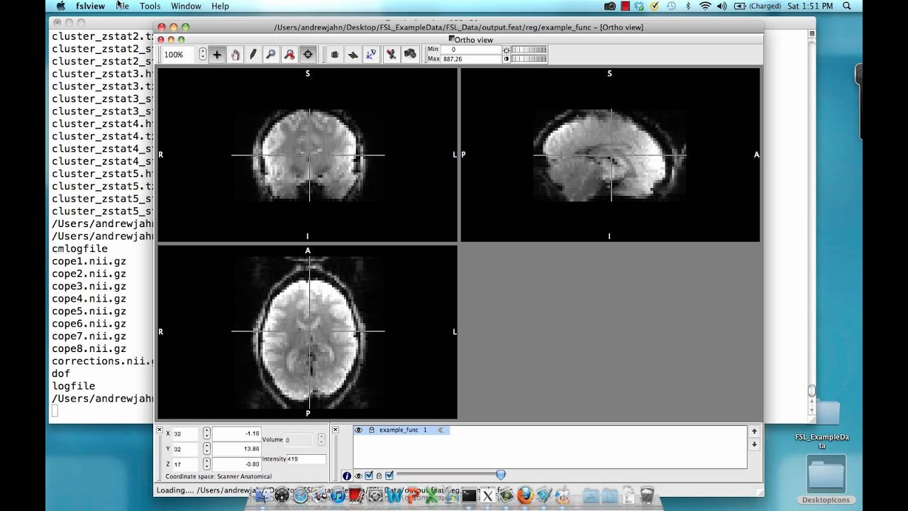Open Finder from the Dock
Screen dimensions: 908x511
[262, 495]
